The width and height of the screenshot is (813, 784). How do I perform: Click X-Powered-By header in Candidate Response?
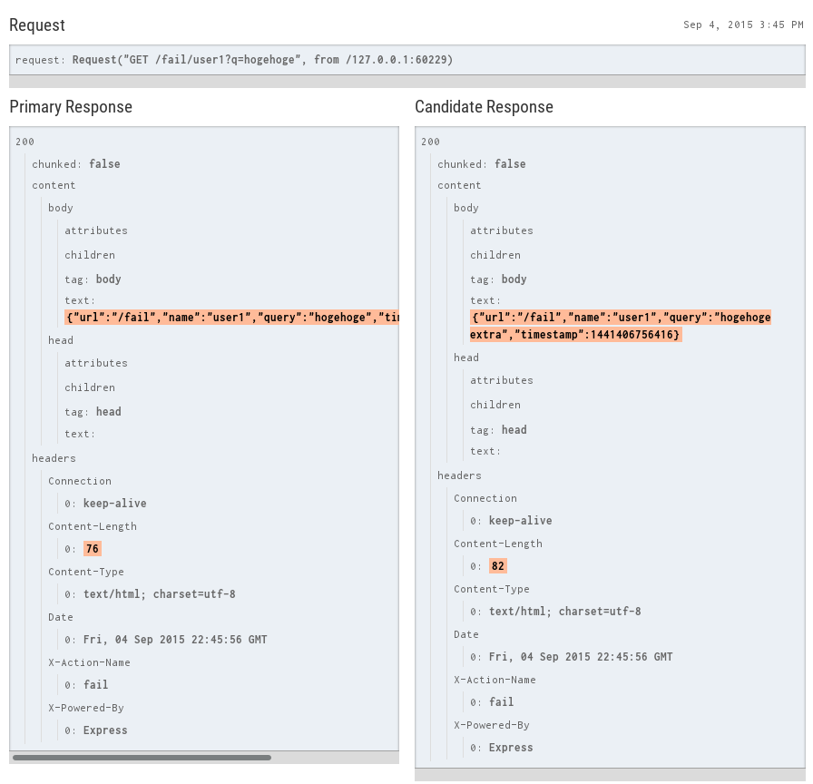coord(492,725)
